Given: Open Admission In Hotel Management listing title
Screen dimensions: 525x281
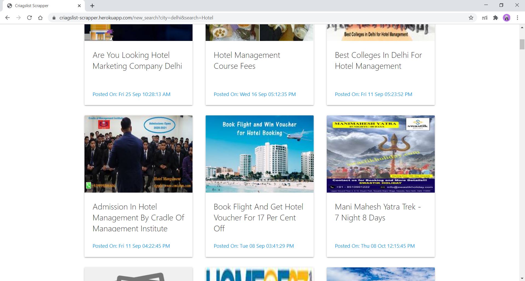Looking at the screenshot, I should pos(138,218).
